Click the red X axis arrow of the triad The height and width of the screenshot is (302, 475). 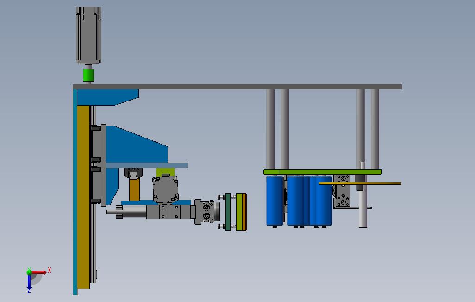(x=39, y=272)
